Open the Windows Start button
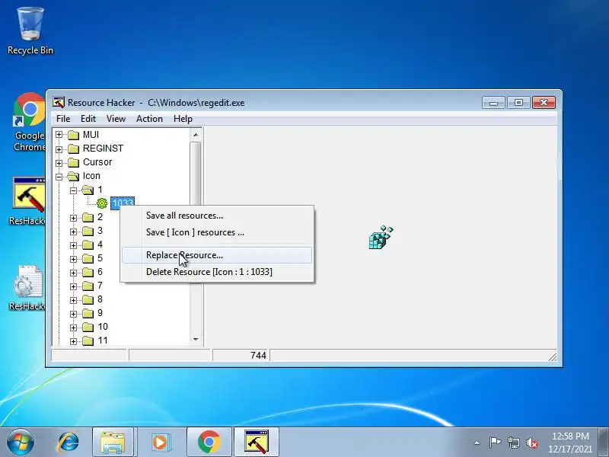Image resolution: width=609 pixels, height=457 pixels. pos(20,443)
